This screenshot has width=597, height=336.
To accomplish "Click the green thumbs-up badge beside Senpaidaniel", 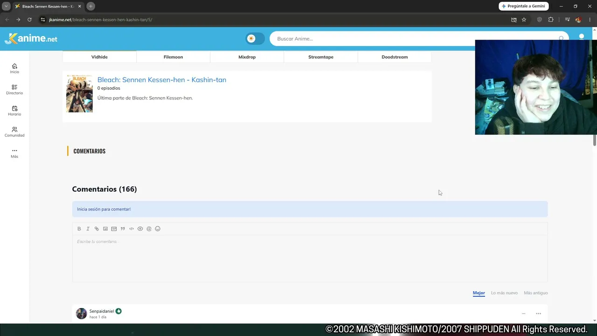I will (118, 311).
